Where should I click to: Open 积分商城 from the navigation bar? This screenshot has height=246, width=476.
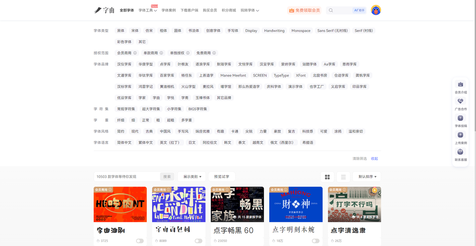click(x=229, y=10)
